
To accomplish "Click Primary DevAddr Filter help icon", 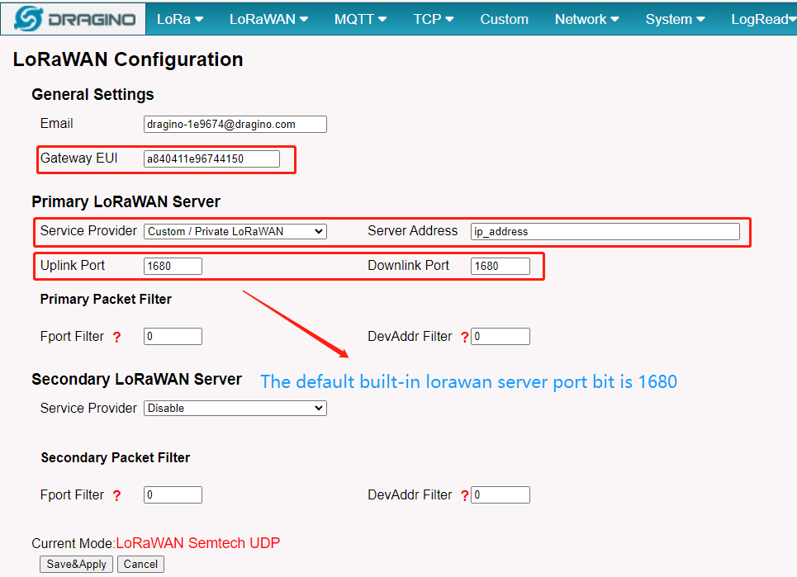I will 464,338.
